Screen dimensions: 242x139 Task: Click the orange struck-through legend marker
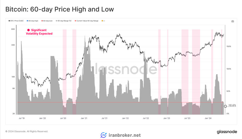pyautogui.click(x=103, y=21)
